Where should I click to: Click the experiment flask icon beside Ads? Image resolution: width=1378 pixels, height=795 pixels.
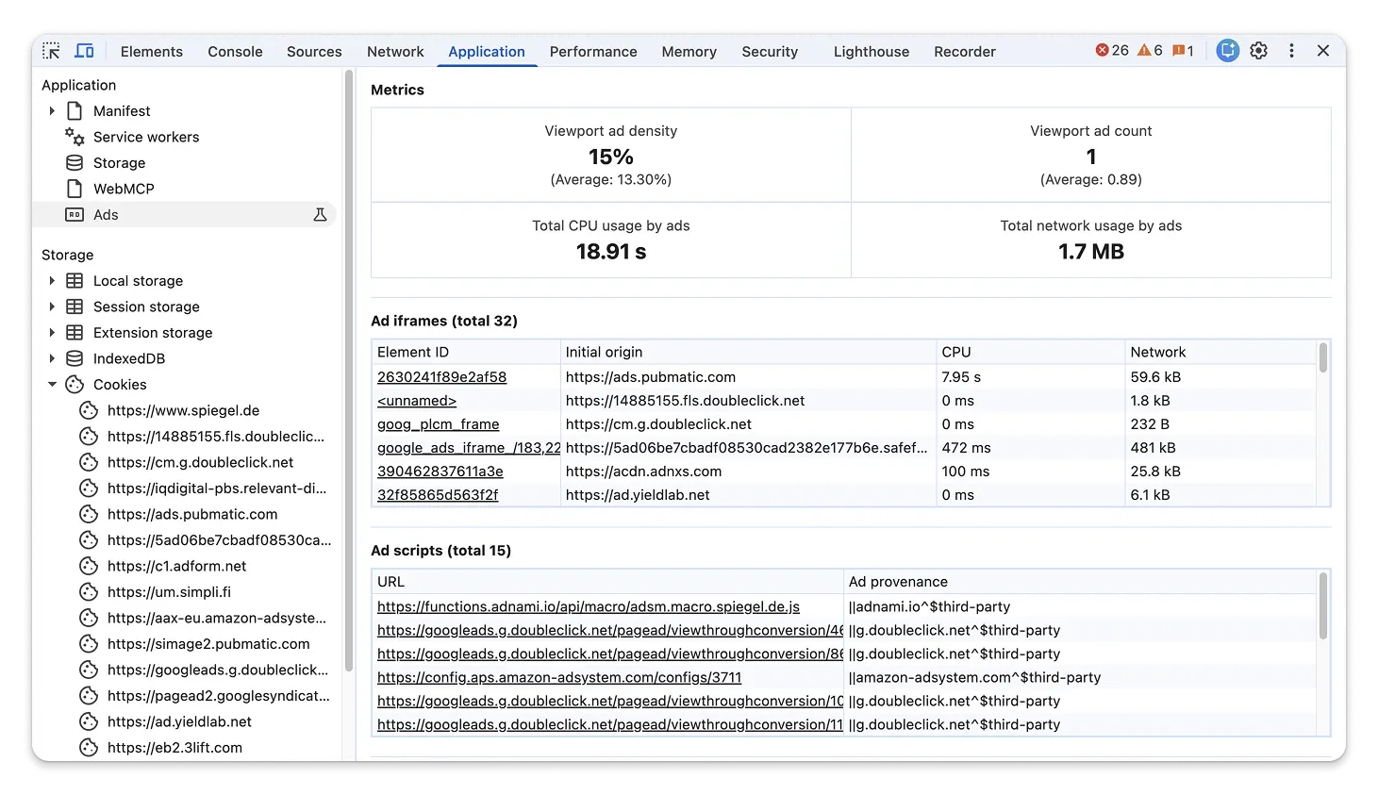[320, 215]
